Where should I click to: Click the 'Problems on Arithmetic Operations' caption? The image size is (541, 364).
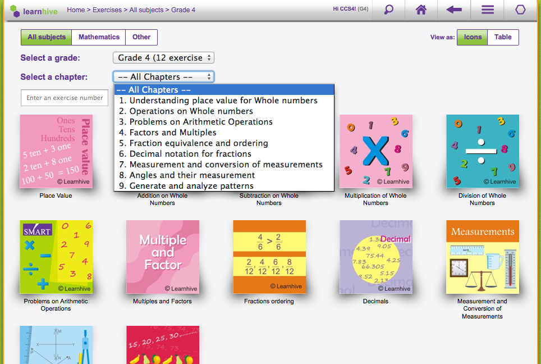coord(56,305)
